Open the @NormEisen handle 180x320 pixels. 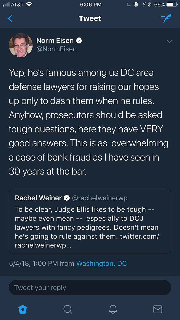click(56, 49)
